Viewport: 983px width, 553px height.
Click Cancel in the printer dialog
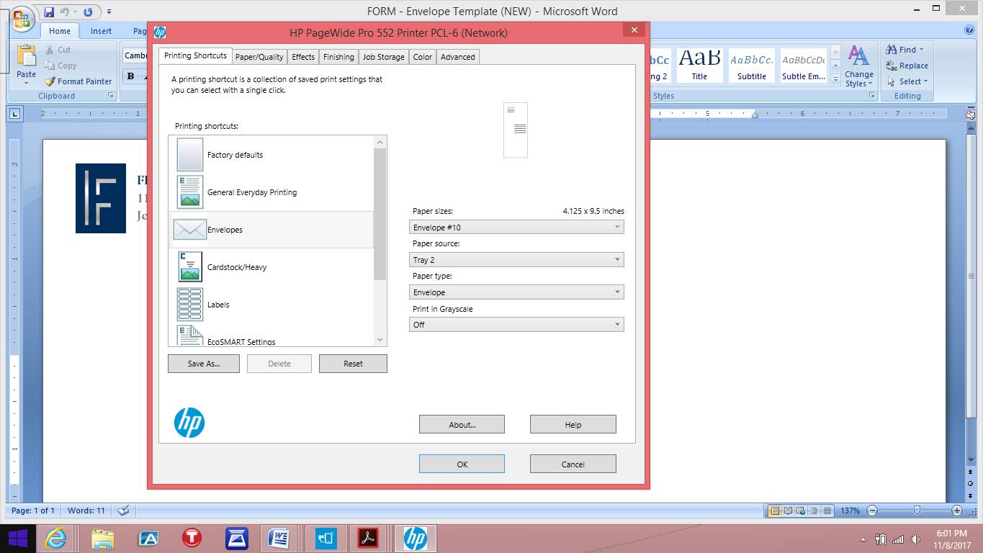573,464
